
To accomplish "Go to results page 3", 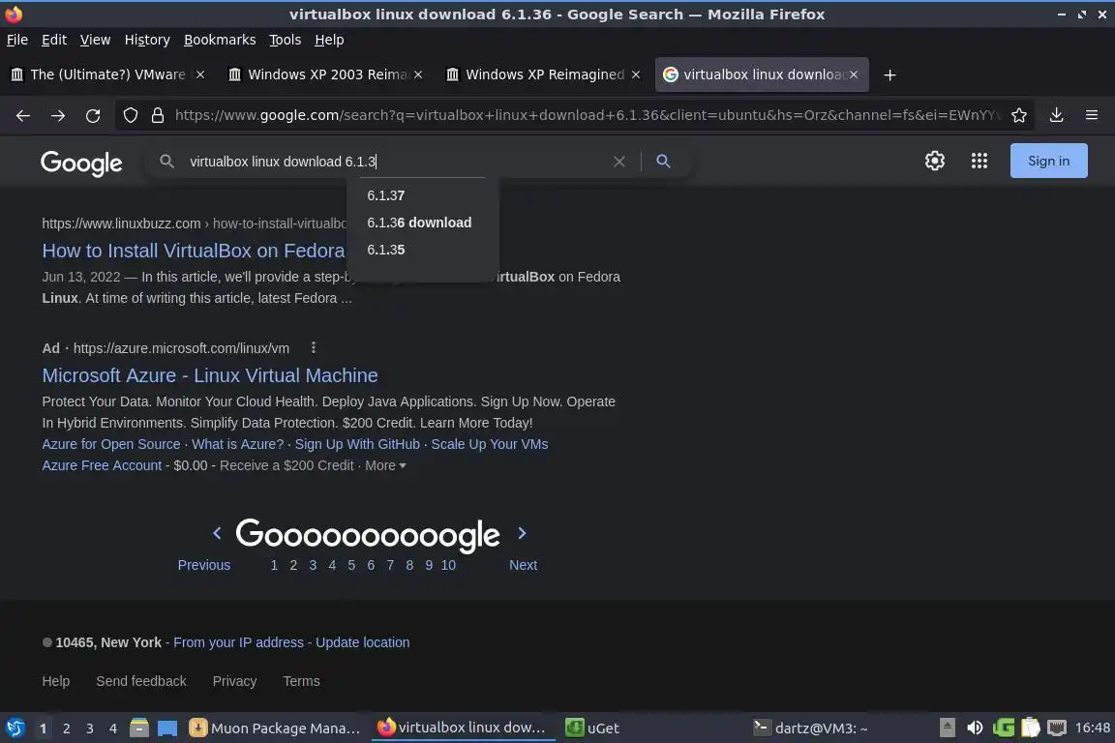I will 313,565.
